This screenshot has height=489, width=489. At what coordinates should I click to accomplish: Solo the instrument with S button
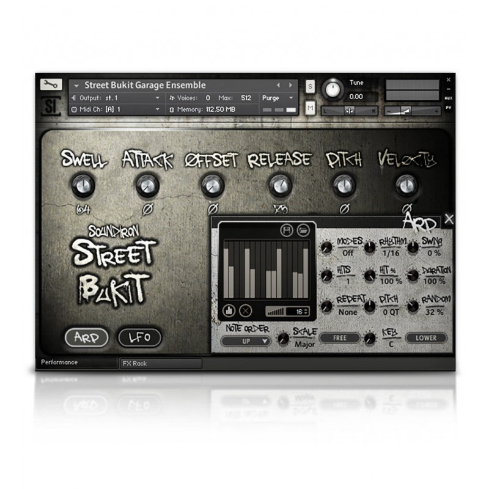[x=310, y=86]
